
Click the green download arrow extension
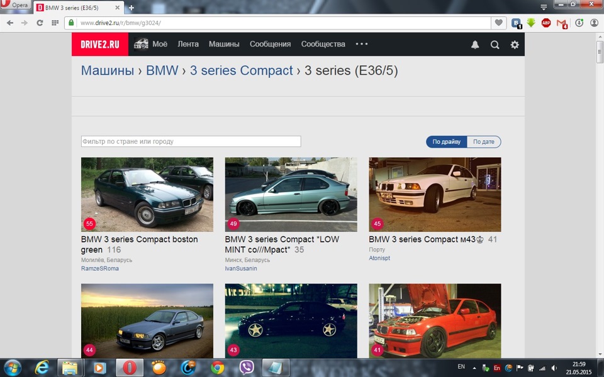[x=531, y=23]
